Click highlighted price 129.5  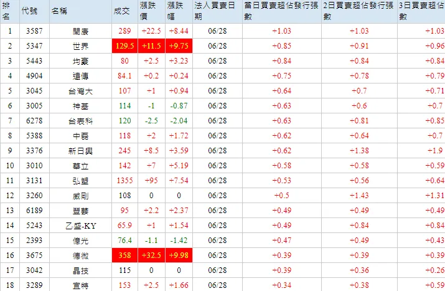click(x=125, y=46)
